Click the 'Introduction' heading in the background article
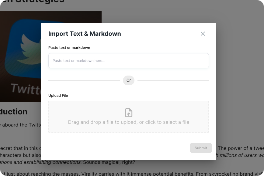Screen dimensions: 264x176 [14, 112]
